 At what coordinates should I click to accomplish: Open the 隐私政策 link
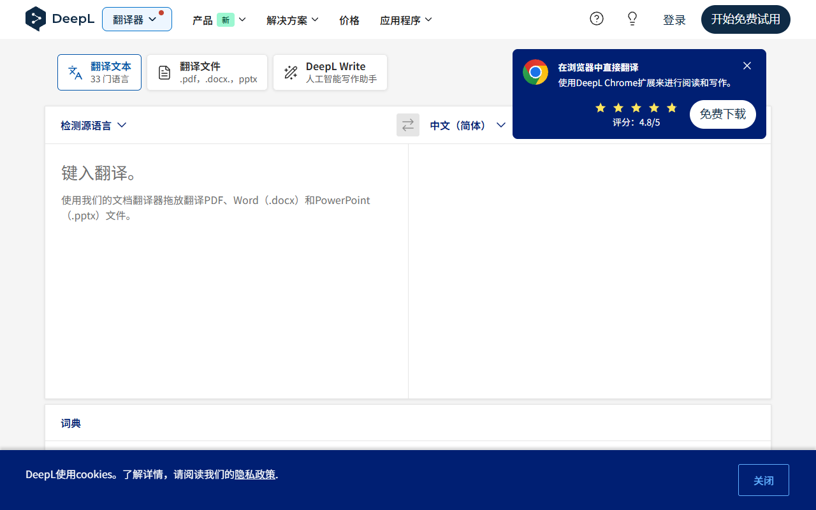pyautogui.click(x=255, y=474)
